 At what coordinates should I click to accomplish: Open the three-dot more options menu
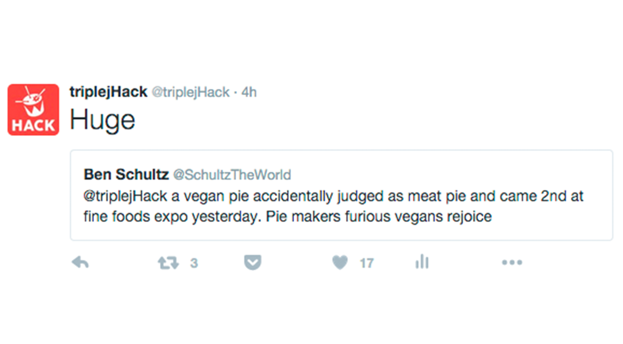pos(512,262)
